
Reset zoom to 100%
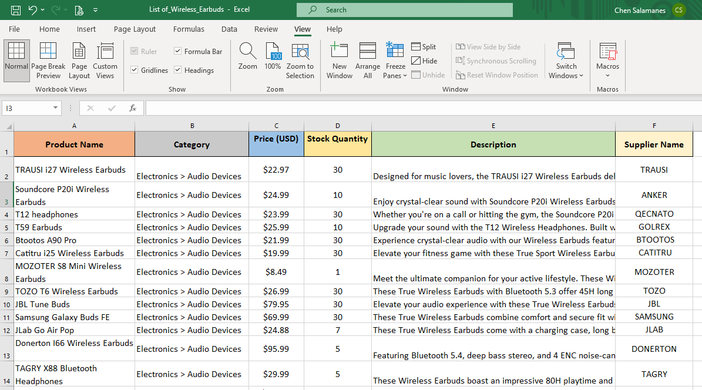[x=273, y=56]
